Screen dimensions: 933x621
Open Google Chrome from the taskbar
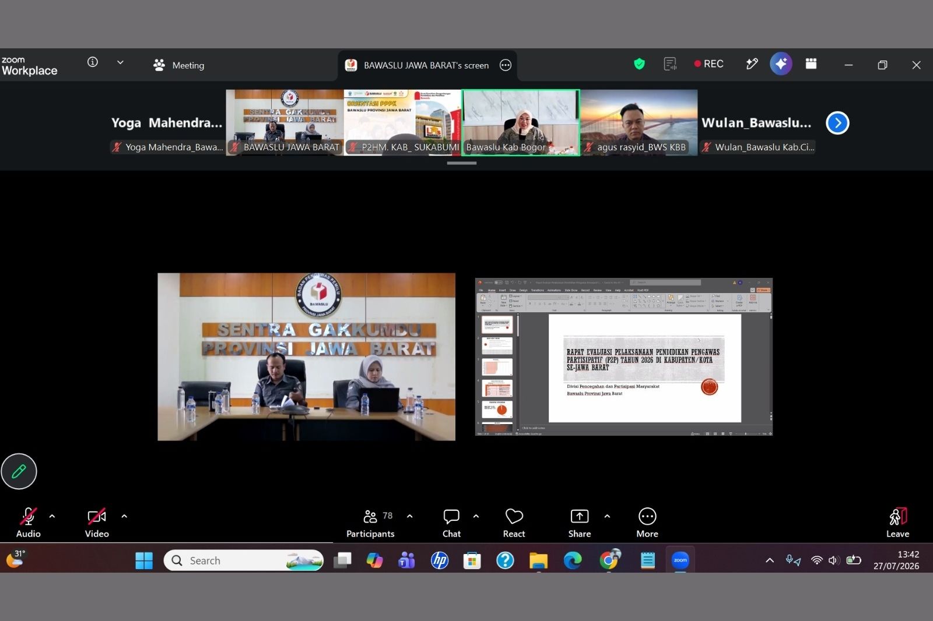point(609,560)
